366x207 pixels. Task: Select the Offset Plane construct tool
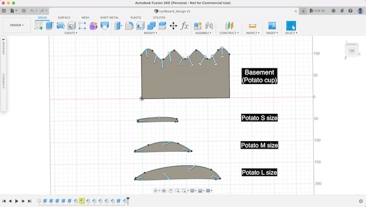point(229,26)
